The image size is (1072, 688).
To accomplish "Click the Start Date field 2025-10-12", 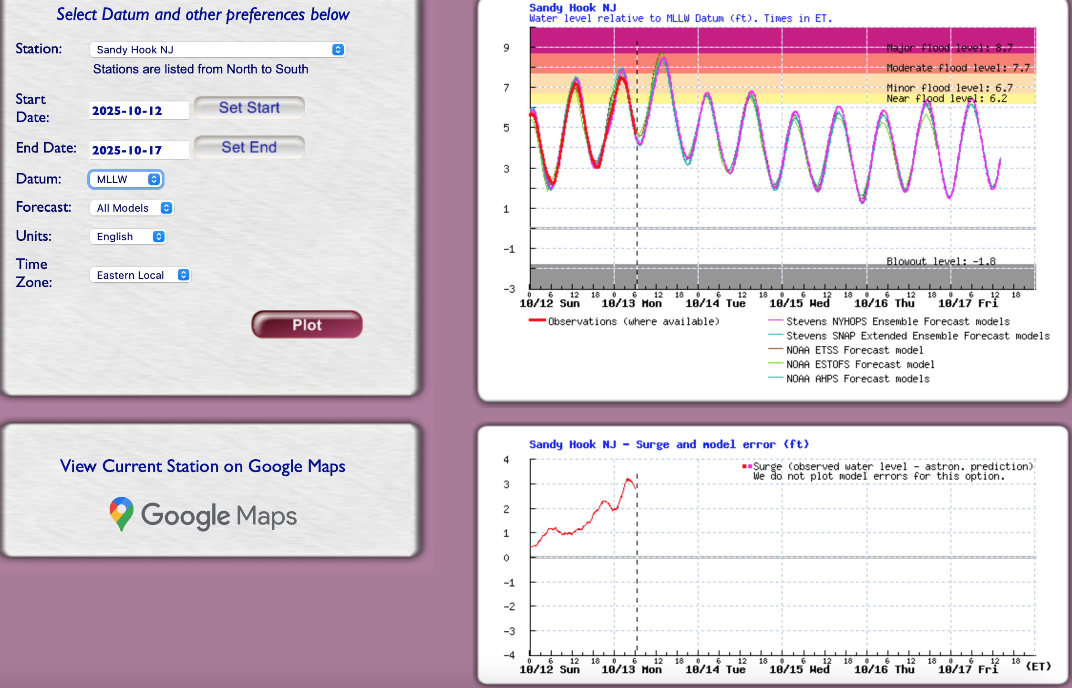I will (x=138, y=111).
